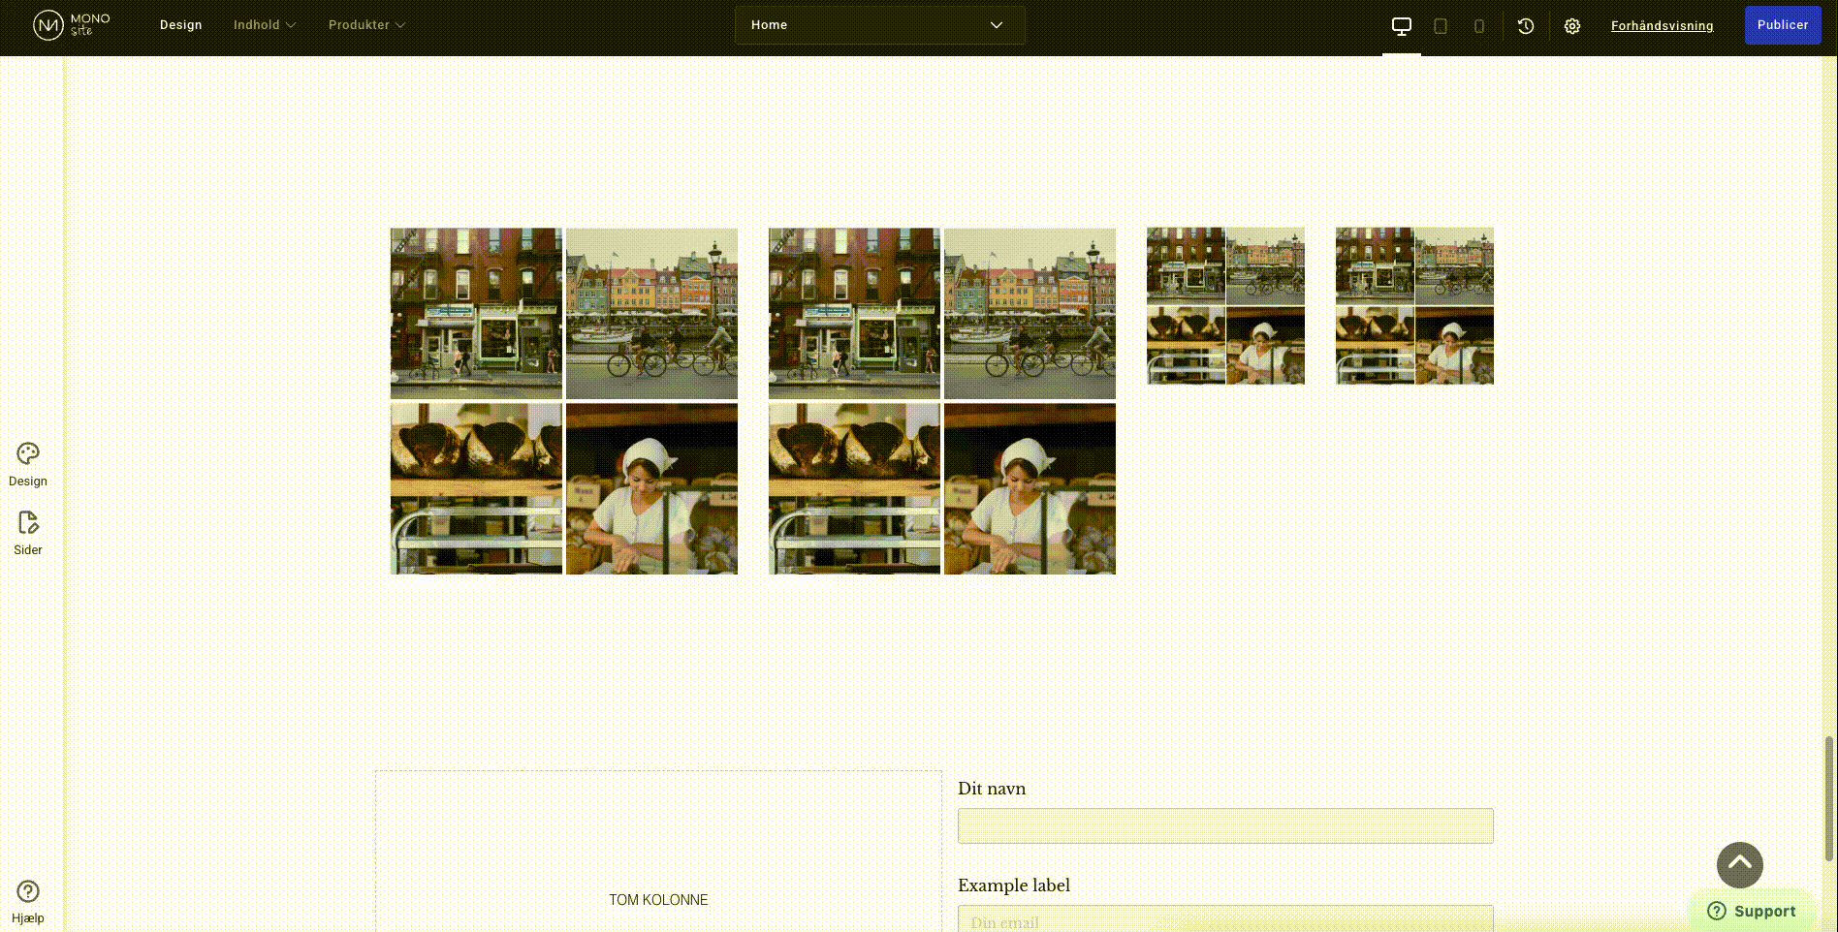Open the Forhåndsvisning link
The width and height of the screenshot is (1838, 932).
[1662, 25]
